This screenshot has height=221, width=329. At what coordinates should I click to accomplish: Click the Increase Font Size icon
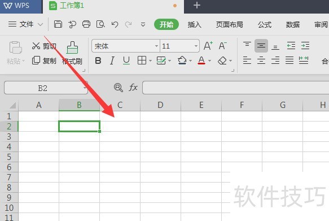tap(208, 46)
